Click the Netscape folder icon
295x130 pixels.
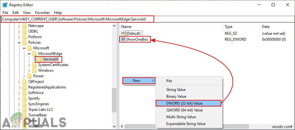[x=25, y=26]
